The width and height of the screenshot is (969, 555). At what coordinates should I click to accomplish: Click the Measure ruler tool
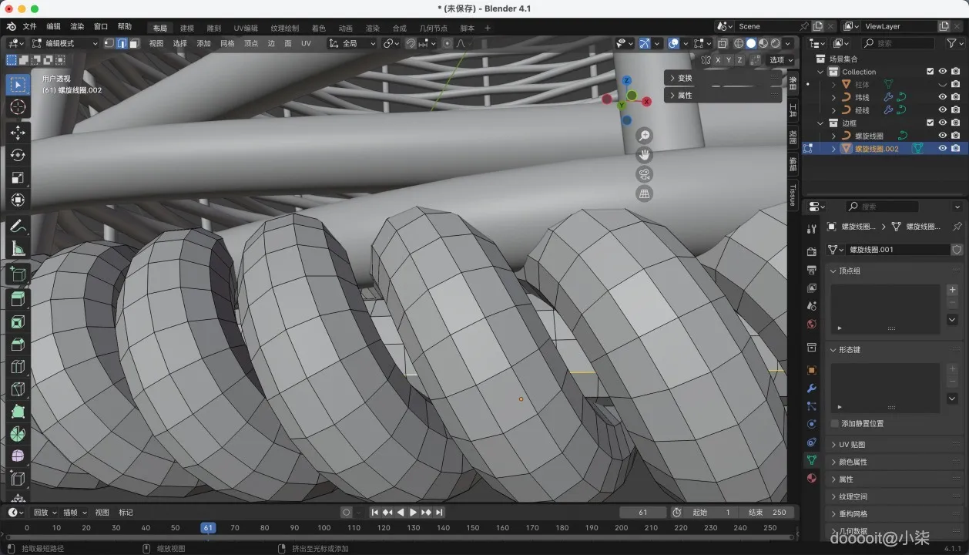[18, 249]
